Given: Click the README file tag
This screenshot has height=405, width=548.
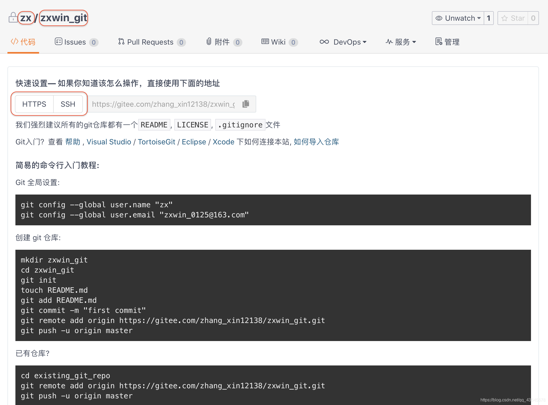Looking at the screenshot, I should [x=154, y=125].
